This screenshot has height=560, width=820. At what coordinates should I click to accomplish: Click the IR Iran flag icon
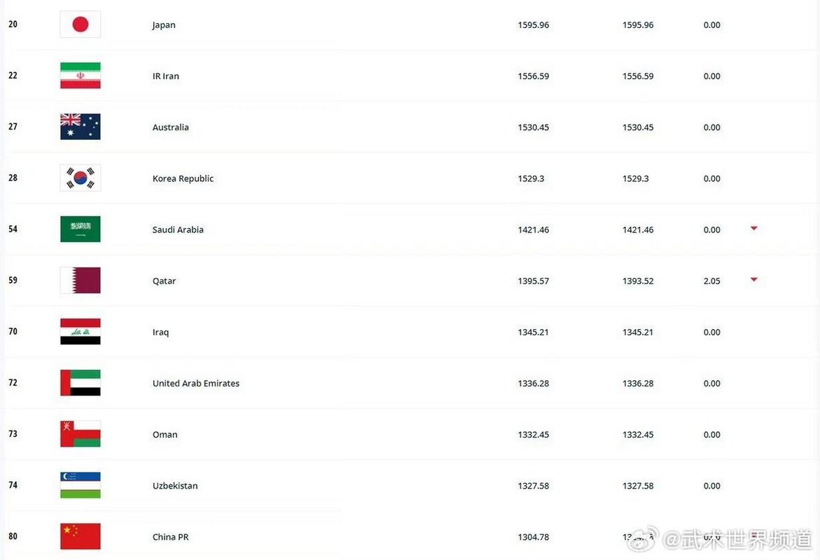pos(81,76)
